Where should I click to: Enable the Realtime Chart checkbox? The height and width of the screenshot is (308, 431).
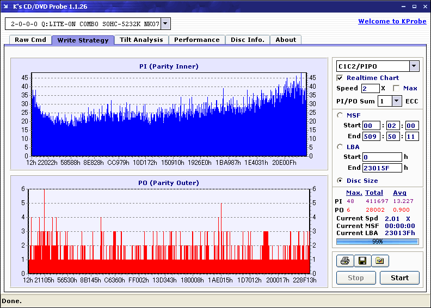click(340, 78)
